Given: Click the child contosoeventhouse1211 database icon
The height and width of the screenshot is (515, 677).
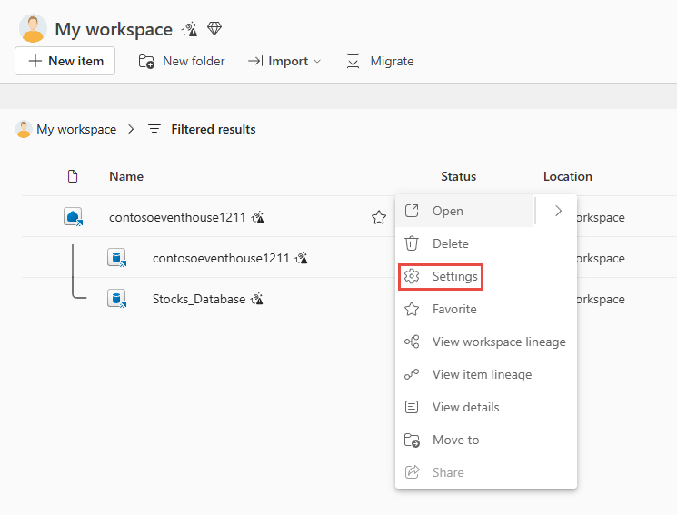Looking at the screenshot, I should point(116,258).
